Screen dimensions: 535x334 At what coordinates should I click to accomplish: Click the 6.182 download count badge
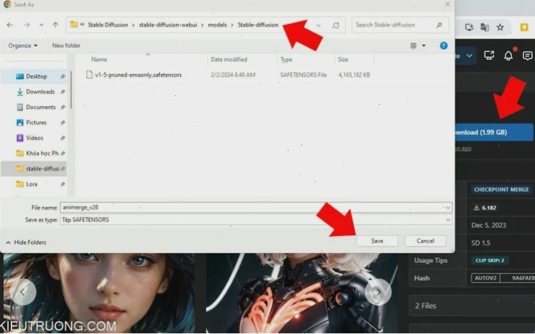(x=485, y=208)
